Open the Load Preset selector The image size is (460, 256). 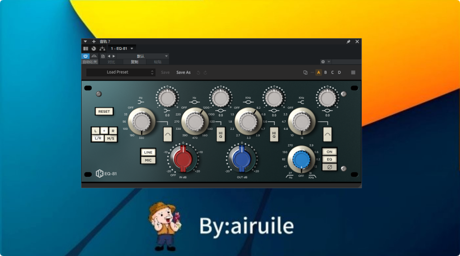coord(120,72)
